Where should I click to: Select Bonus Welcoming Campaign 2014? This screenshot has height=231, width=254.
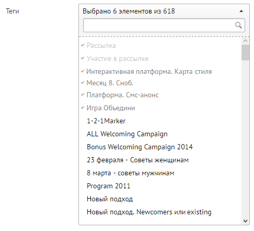[x=140, y=147]
